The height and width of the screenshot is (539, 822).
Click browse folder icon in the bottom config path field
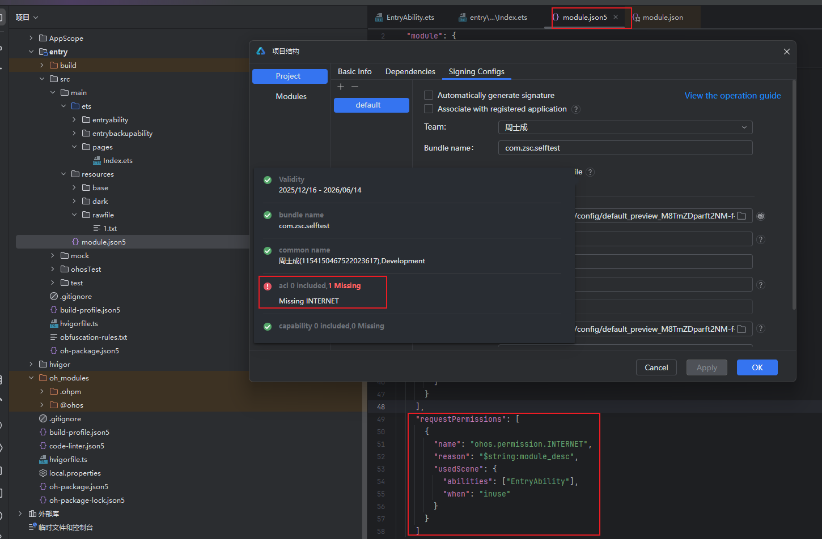[742, 329]
